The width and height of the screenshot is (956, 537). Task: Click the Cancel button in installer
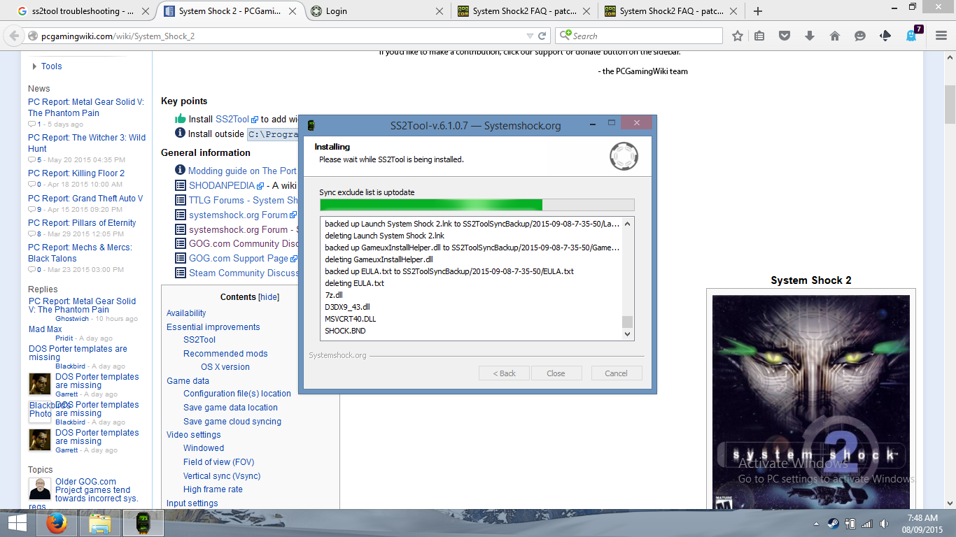point(616,373)
